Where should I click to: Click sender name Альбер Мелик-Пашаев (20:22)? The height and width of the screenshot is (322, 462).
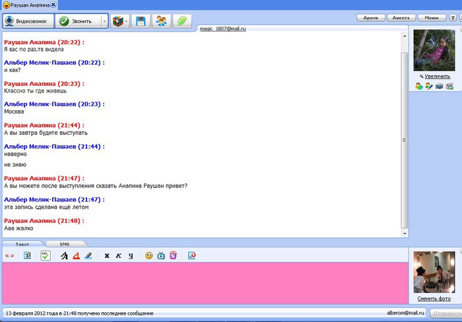point(54,63)
